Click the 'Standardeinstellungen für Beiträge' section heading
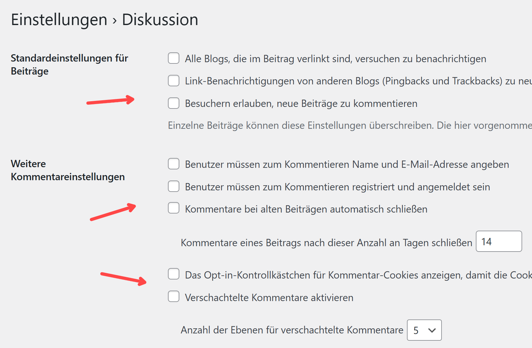Image resolution: width=532 pixels, height=348 pixels. point(69,65)
